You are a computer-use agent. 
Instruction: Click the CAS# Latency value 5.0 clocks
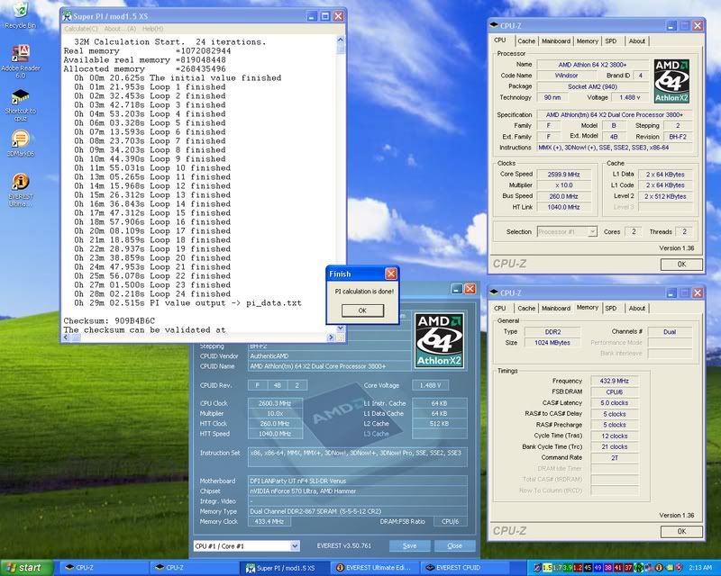pyautogui.click(x=615, y=403)
